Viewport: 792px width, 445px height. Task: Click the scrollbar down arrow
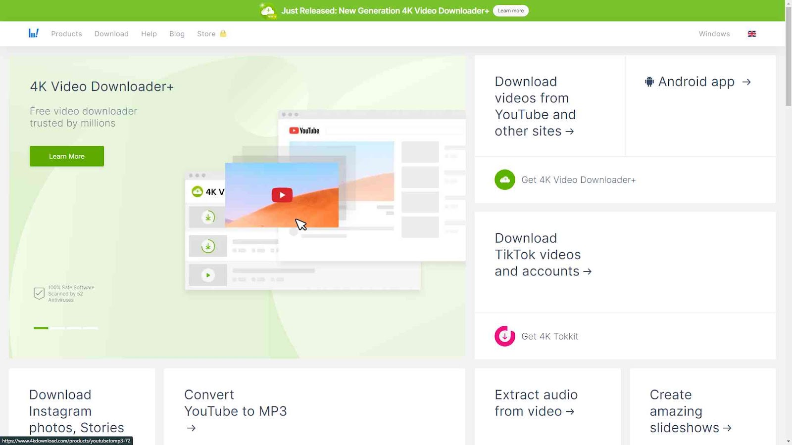coord(789,441)
